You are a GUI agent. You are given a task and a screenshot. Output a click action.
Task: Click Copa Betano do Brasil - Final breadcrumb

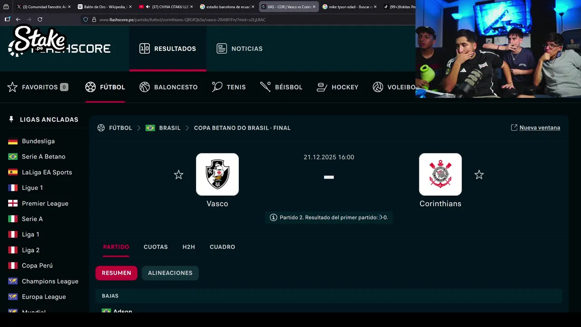pyautogui.click(x=242, y=128)
